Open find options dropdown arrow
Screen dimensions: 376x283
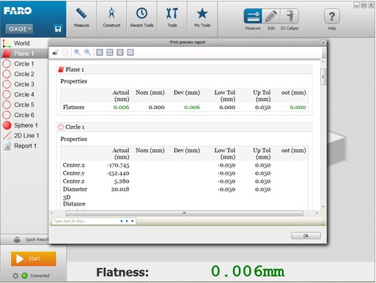[133, 221]
